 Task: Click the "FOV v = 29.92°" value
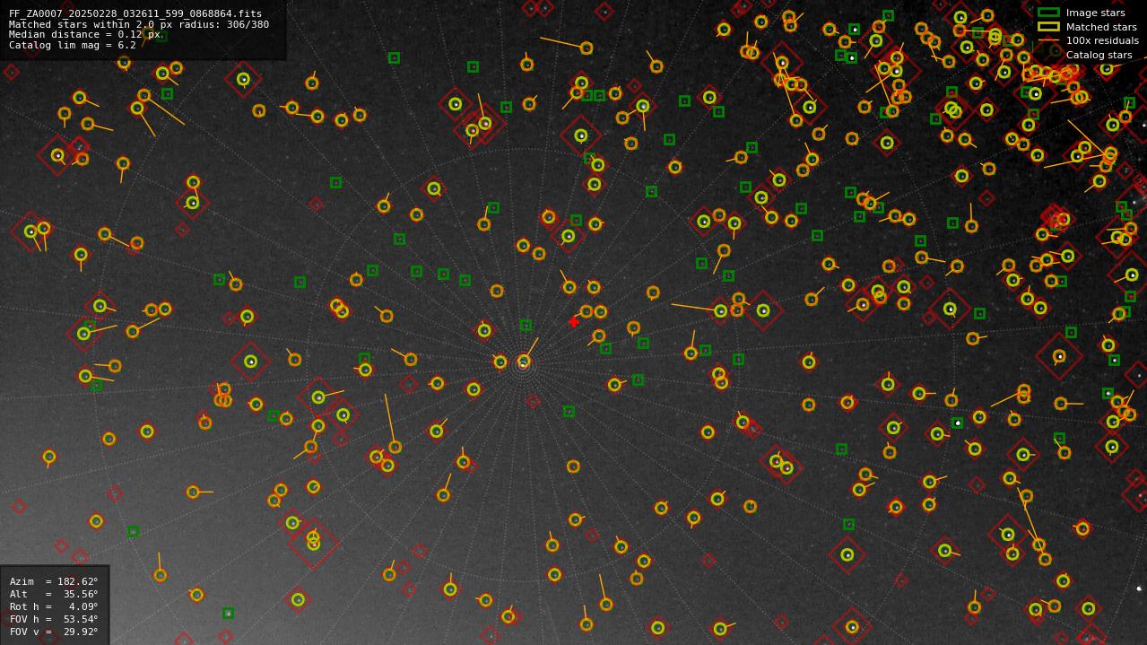54,632
